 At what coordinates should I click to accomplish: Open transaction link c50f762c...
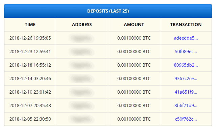186,119
